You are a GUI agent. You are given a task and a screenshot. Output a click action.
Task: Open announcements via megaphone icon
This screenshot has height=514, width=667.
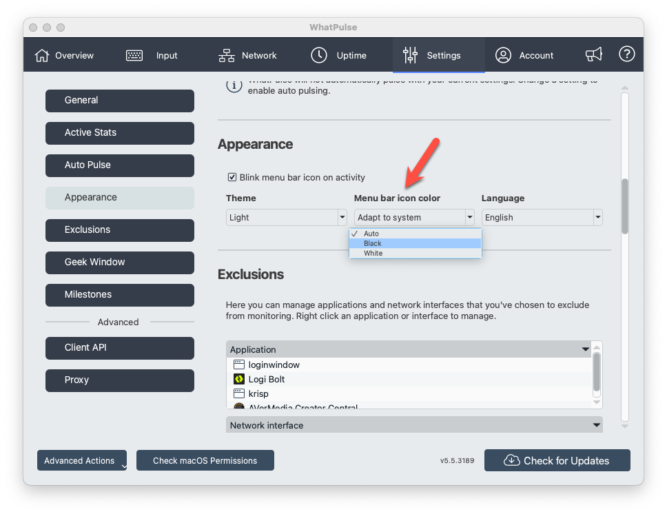[593, 54]
